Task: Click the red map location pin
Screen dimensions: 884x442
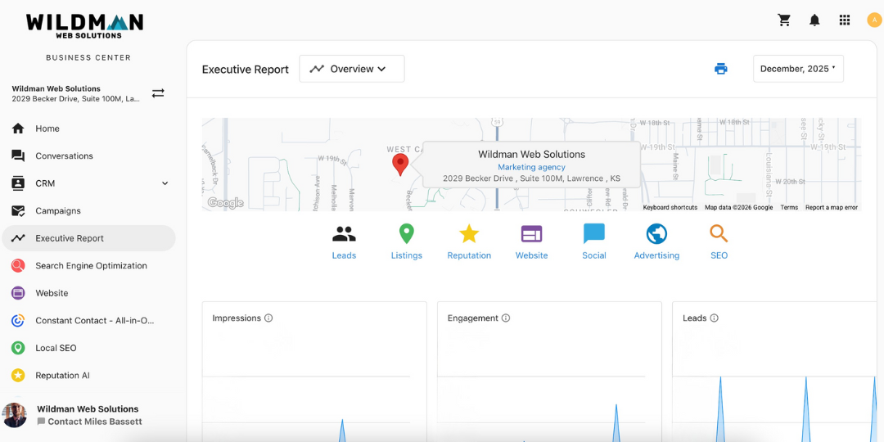Action: point(400,164)
